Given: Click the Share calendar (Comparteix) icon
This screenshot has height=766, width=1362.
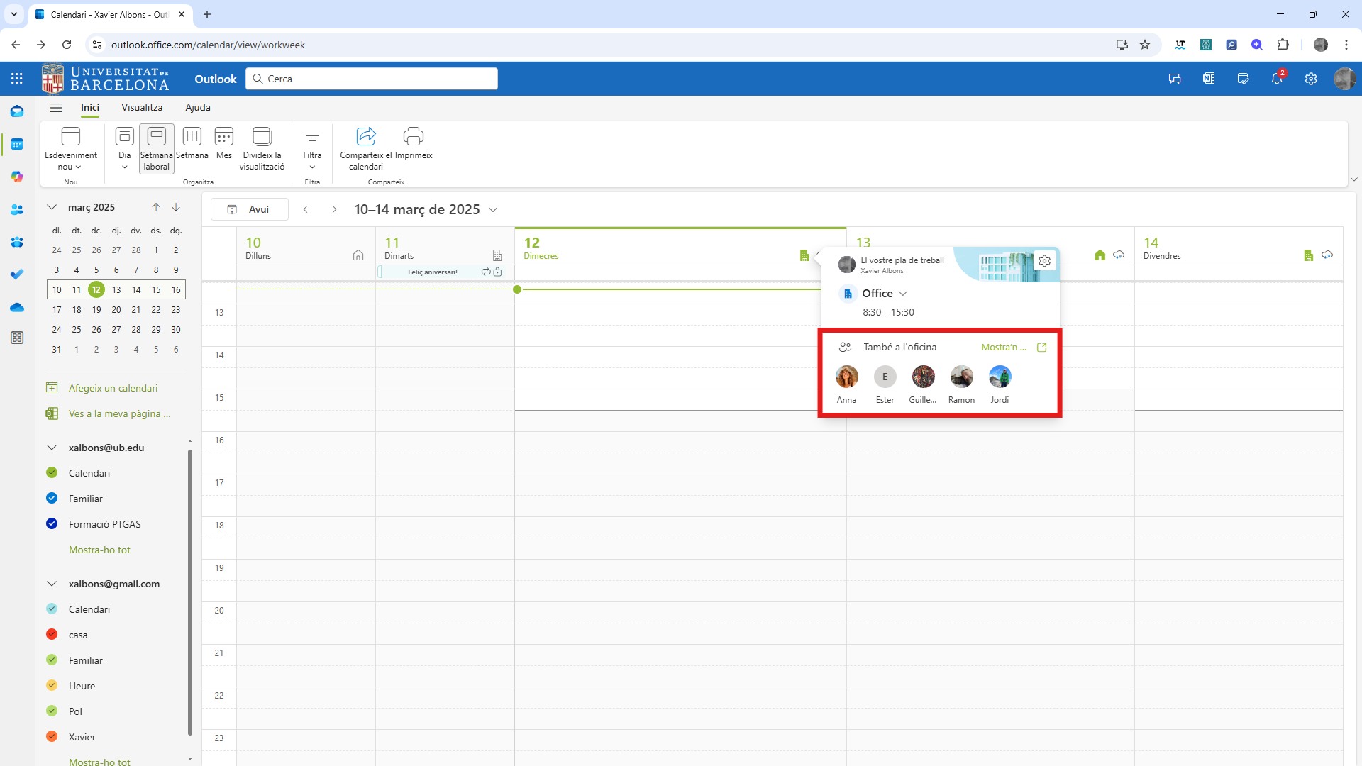Looking at the screenshot, I should (365, 136).
